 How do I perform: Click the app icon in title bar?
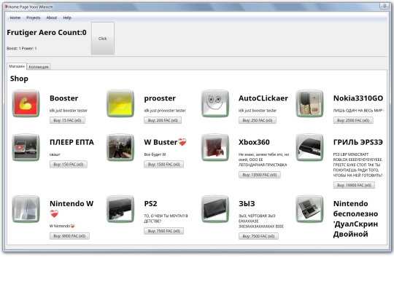[x=7, y=7]
